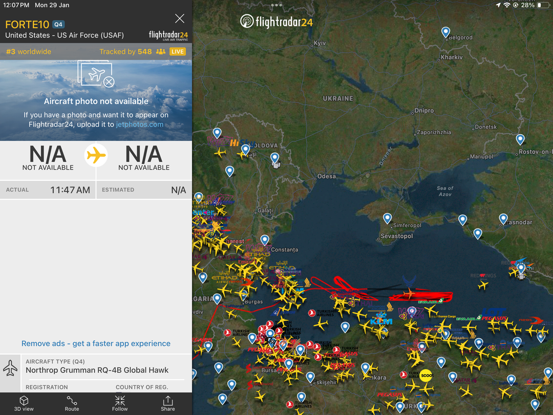The image size is (553, 415).
Task: Tap United States - US Air Force (USAF)
Action: pyautogui.click(x=65, y=35)
